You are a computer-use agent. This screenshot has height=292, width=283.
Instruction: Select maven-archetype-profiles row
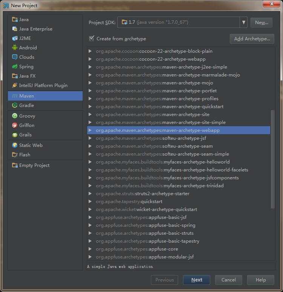point(178,98)
